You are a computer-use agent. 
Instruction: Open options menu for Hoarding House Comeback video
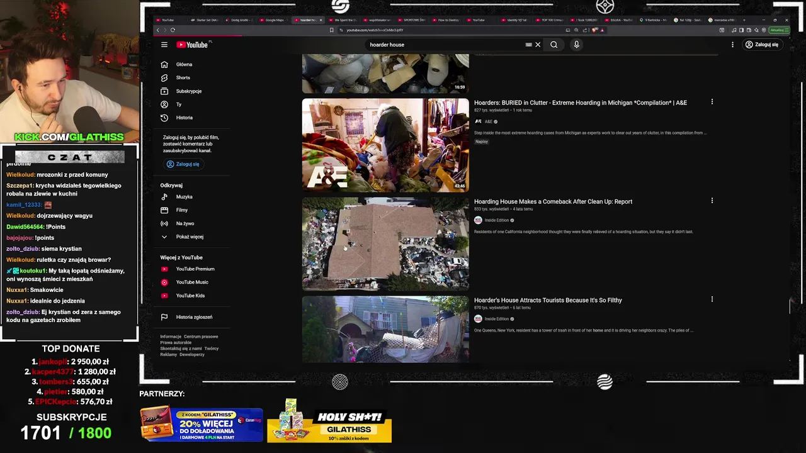[712, 201]
